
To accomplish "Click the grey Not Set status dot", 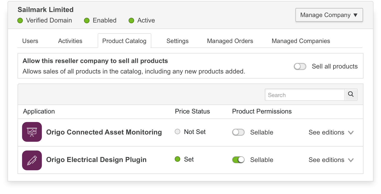I will point(177,132).
